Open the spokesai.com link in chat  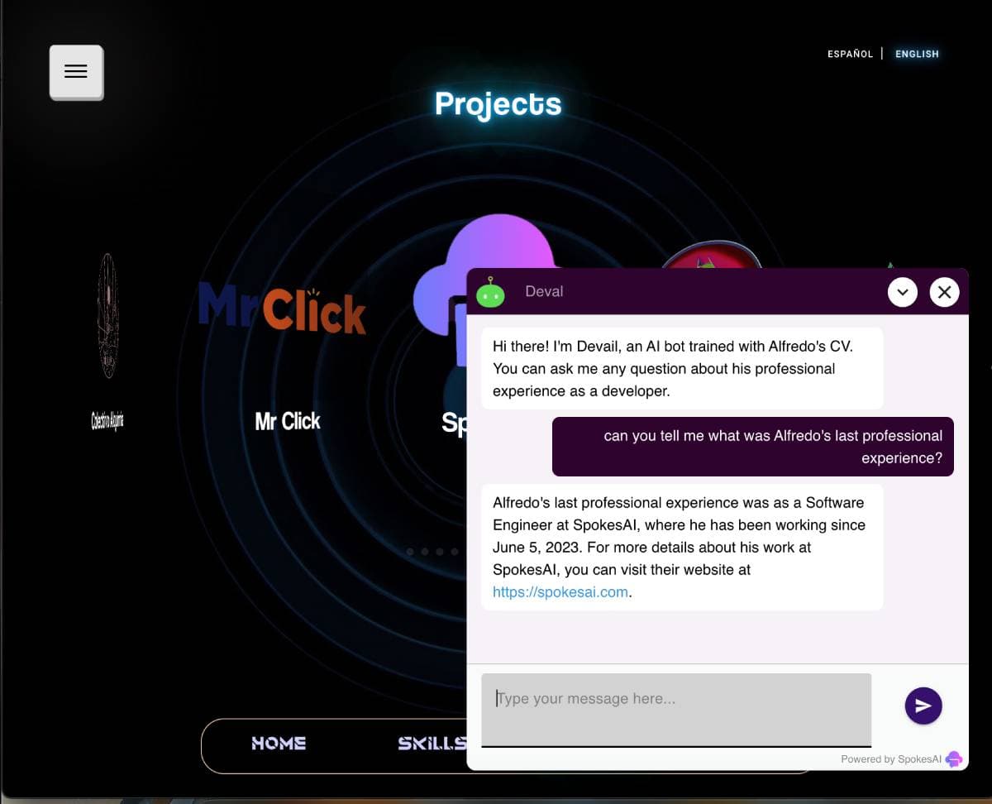click(x=560, y=592)
